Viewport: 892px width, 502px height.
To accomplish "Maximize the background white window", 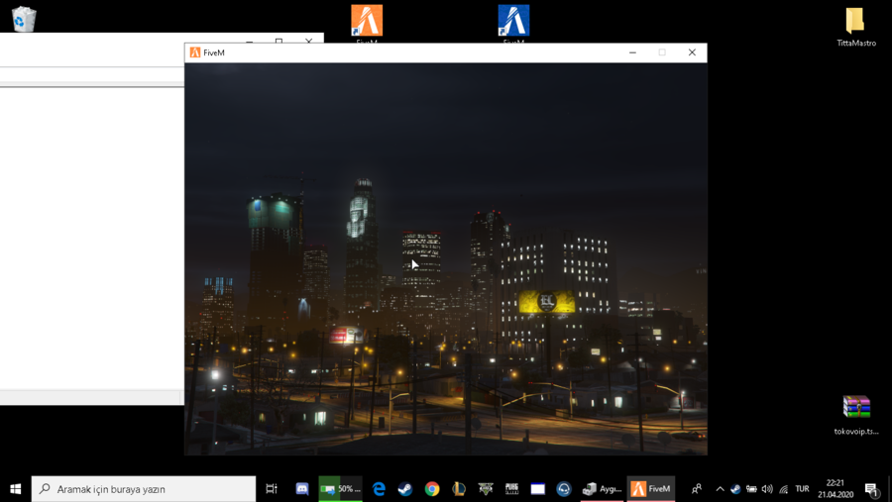I will click(x=279, y=41).
